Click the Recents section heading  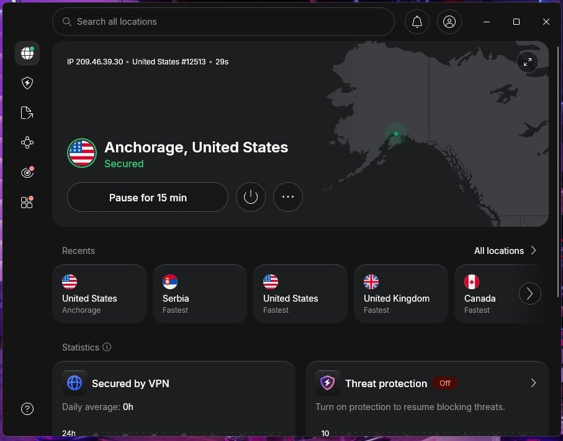coord(78,251)
